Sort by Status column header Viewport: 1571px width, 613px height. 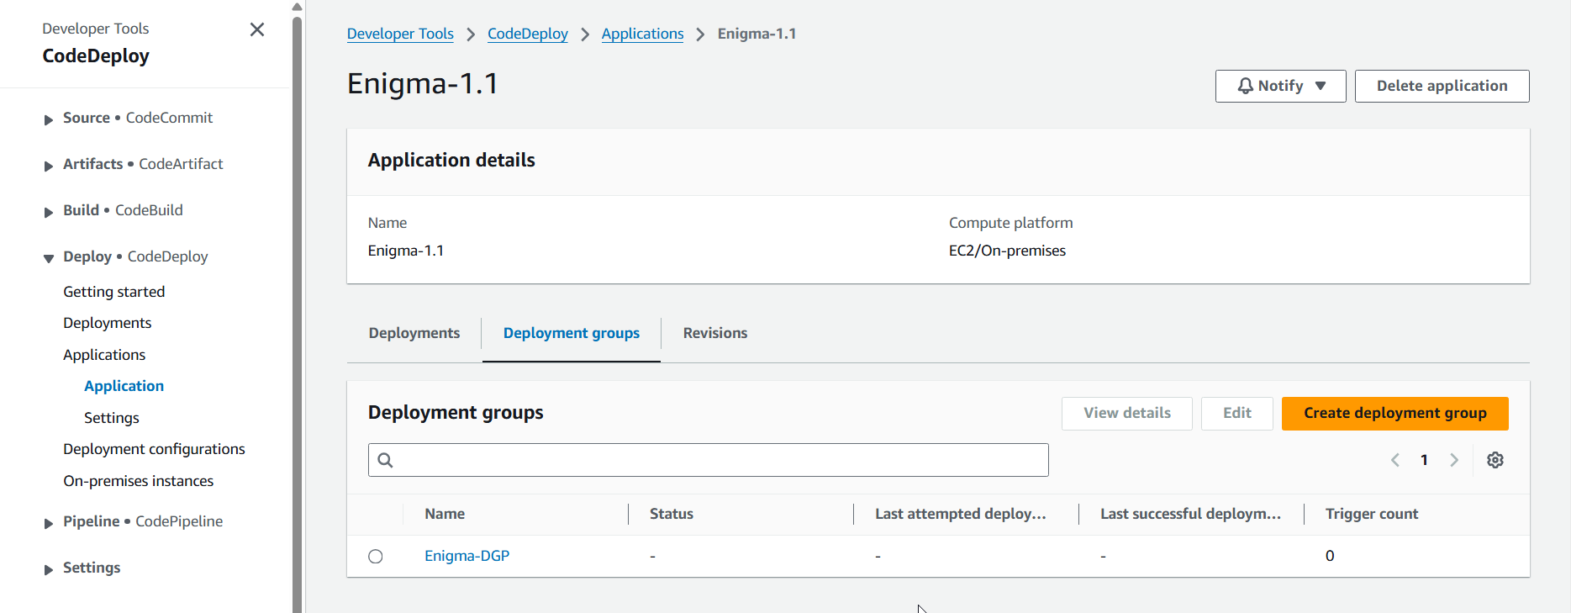point(672,514)
